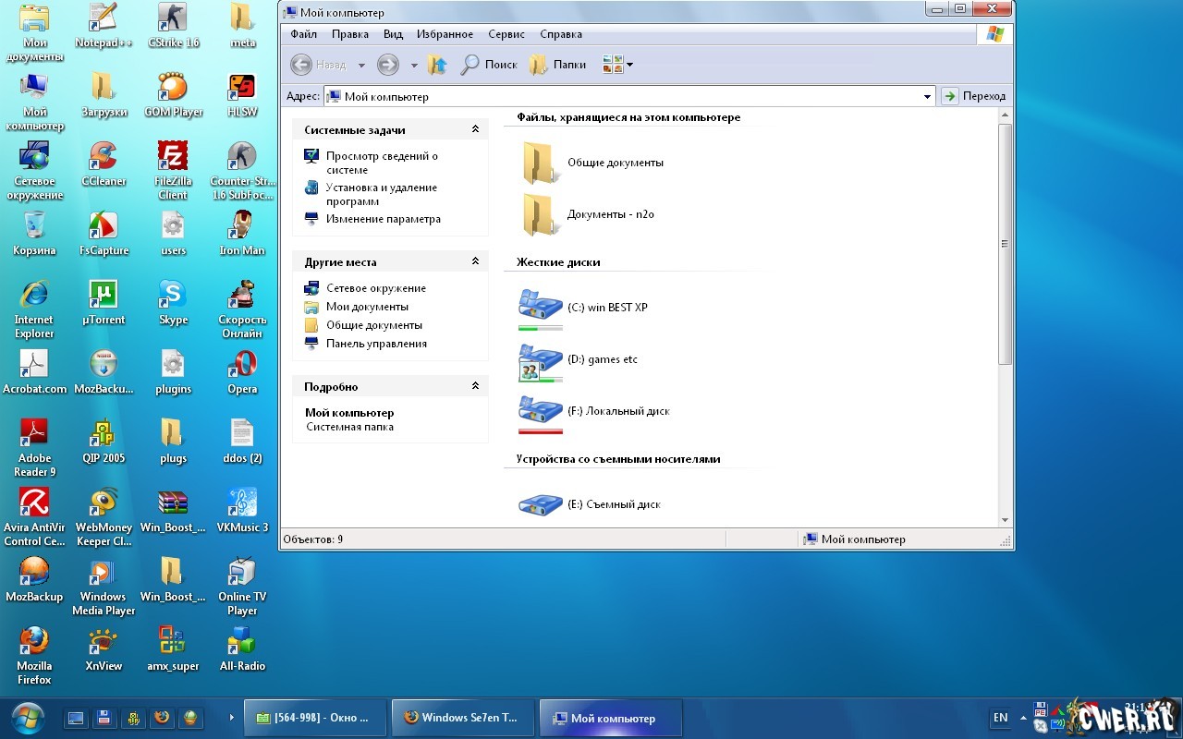1183x739 pixels.
Task: Collapse the Системные задачи panel
Action: coord(475,130)
